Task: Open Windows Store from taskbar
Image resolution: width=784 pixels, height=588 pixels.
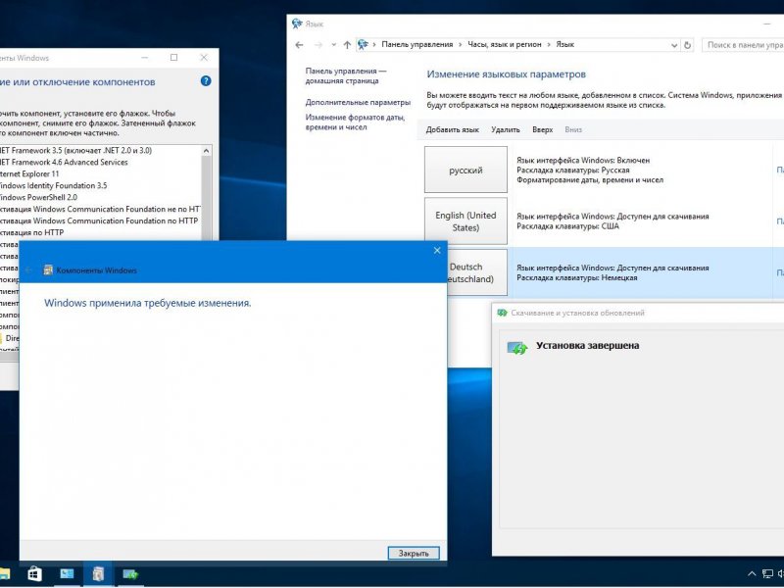Action: click(34, 574)
